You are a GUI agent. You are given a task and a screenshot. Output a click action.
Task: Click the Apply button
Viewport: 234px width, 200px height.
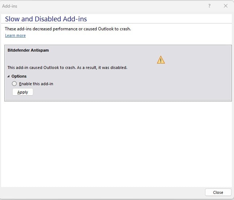pos(23,92)
